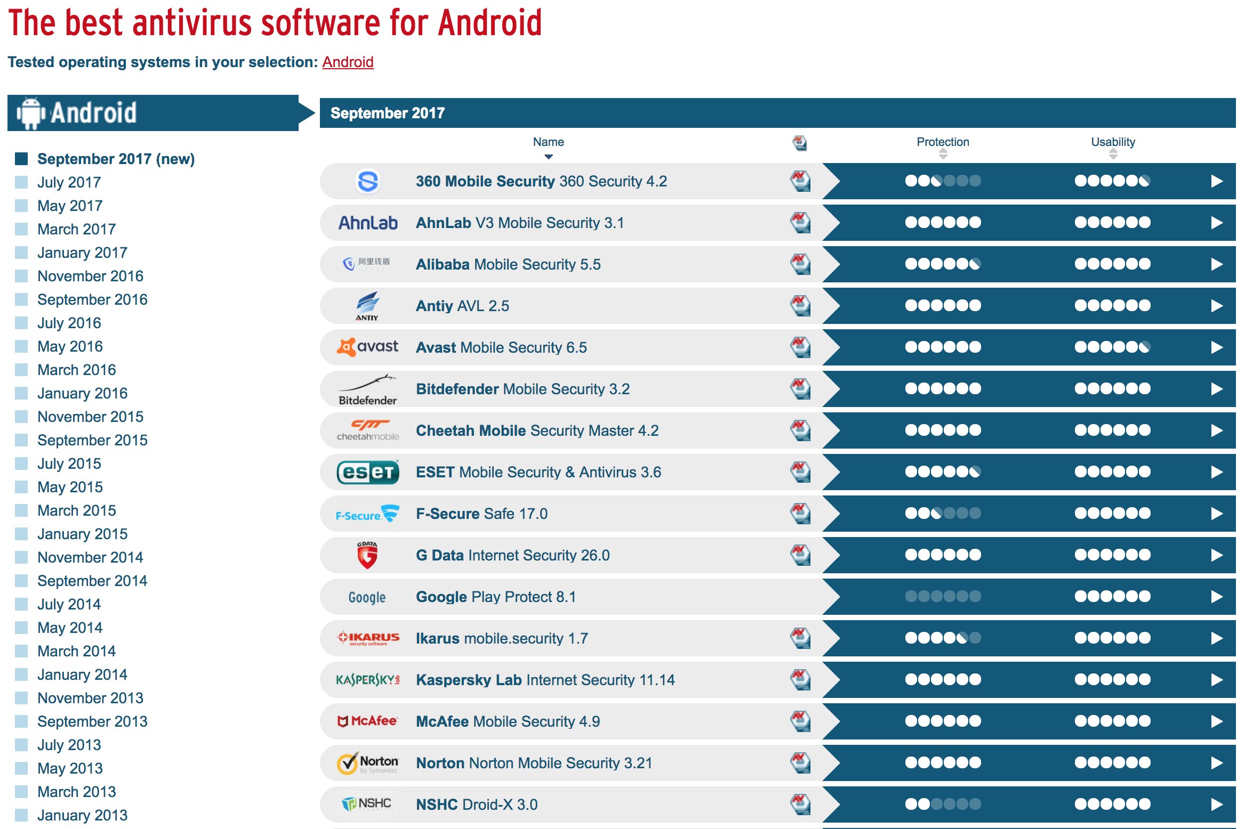Image resolution: width=1253 pixels, height=829 pixels.
Task: Click the McAfee logo
Action: pyautogui.click(x=367, y=721)
